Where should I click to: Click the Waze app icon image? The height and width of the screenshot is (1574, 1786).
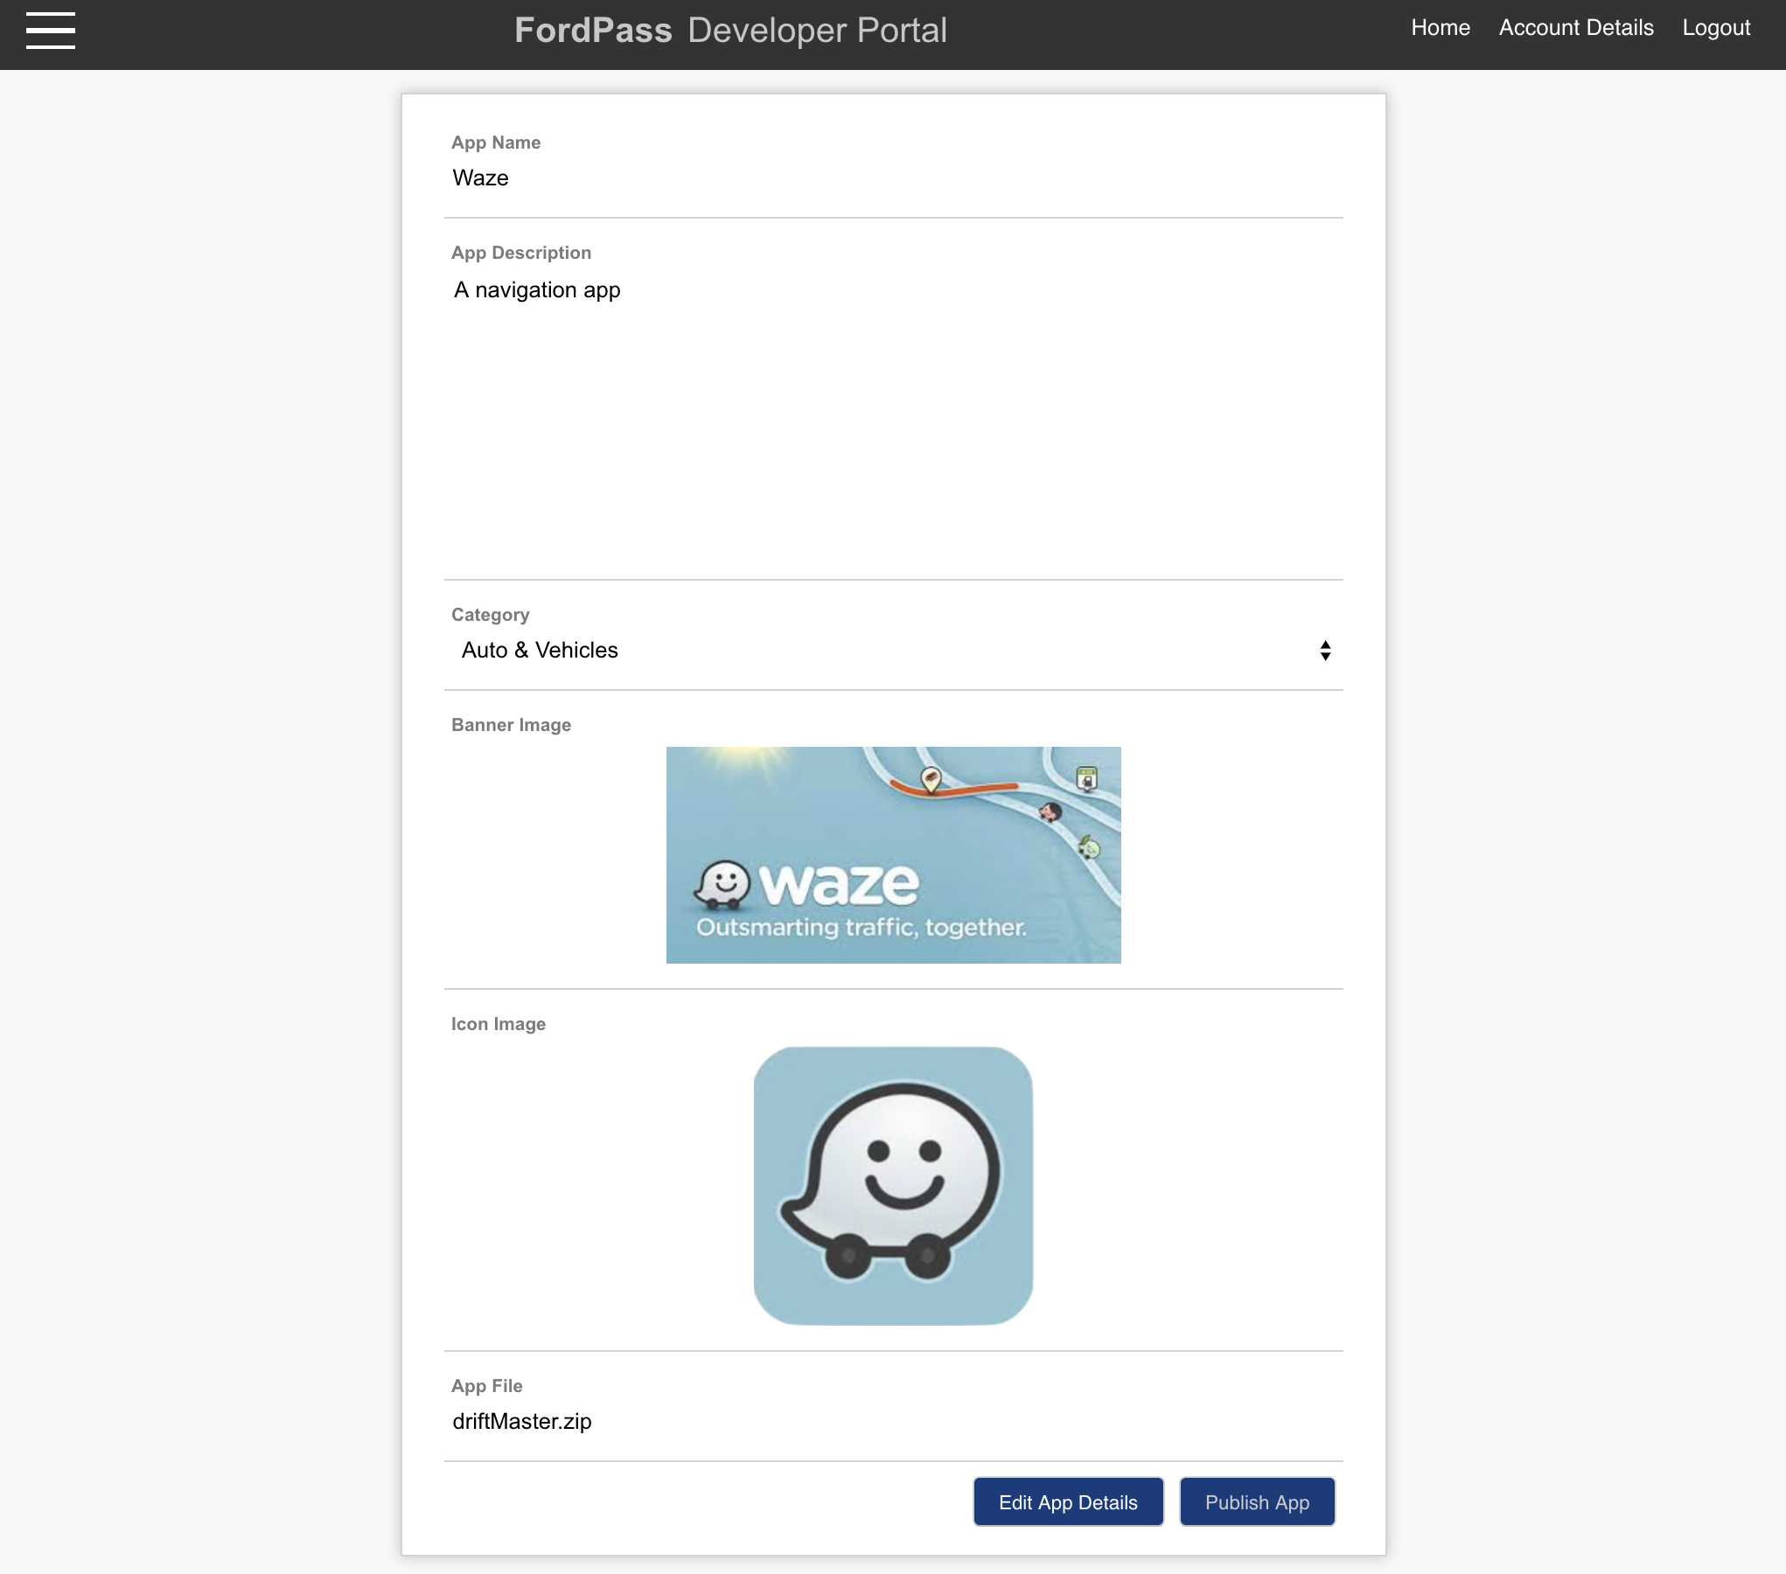893,1185
